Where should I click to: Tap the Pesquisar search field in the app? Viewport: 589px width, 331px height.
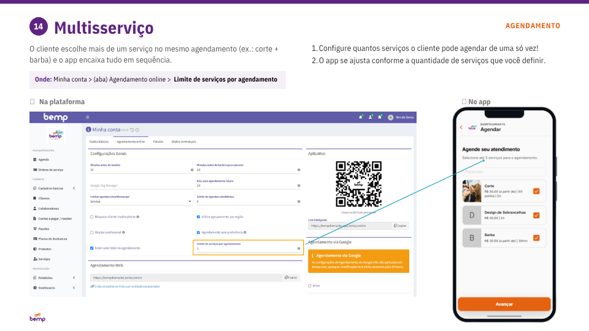[x=504, y=172]
